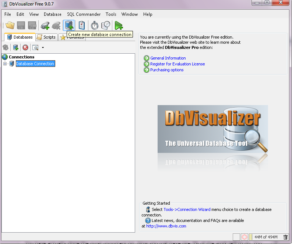Image resolution: width=292 pixels, height=244 pixels.
Task: Select the Connections root node
Action: (22, 57)
